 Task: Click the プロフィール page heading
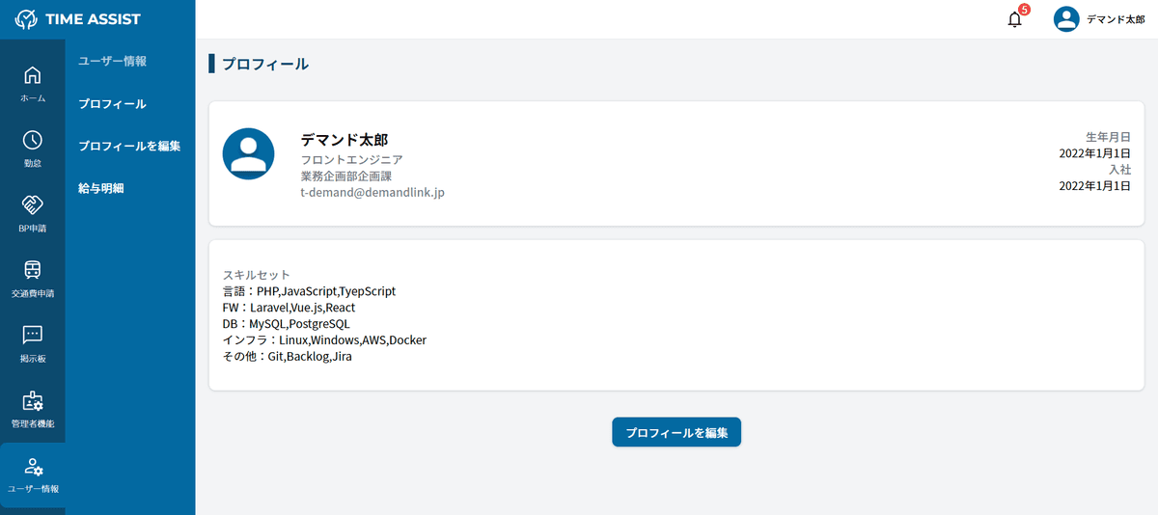[265, 65]
